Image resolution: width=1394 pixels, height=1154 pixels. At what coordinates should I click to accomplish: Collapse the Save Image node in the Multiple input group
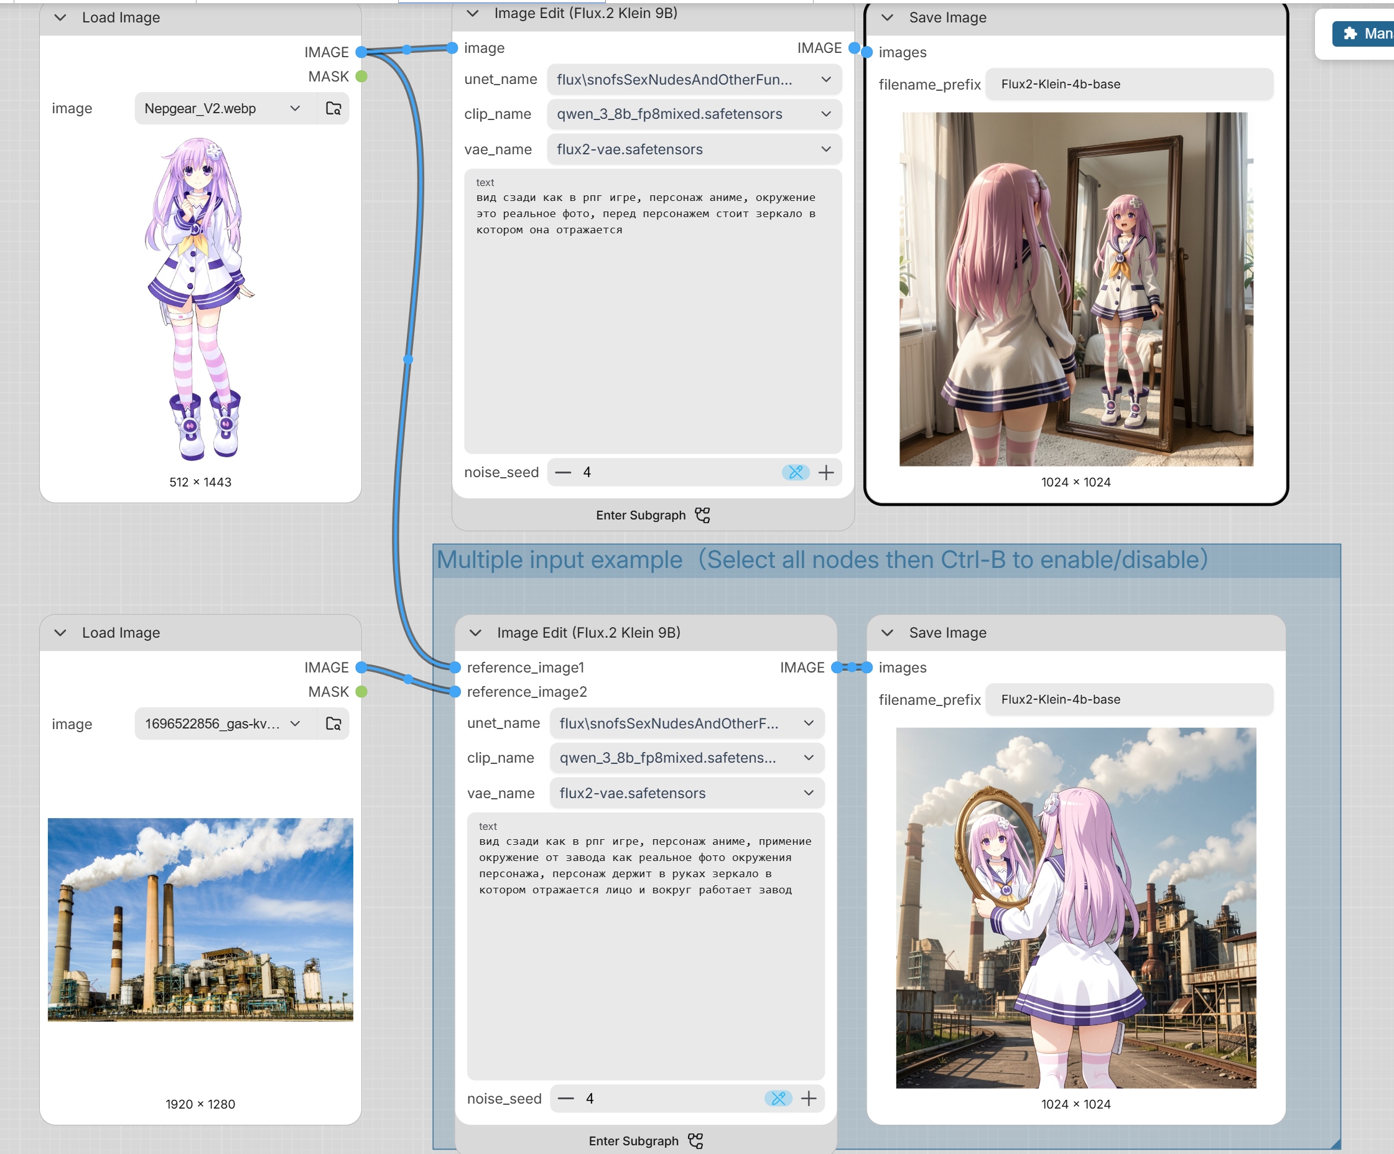888,633
